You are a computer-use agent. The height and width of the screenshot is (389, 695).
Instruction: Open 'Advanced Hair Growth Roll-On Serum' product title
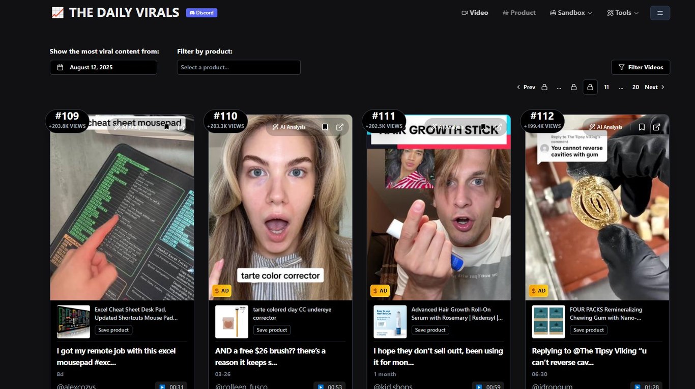pos(457,313)
